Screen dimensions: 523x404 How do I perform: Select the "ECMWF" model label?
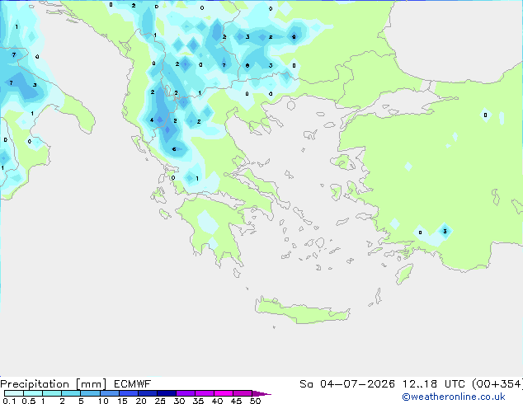click(x=133, y=384)
